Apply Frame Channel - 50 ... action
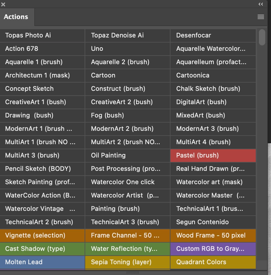Image resolution: width=271 pixels, height=275 pixels. (128, 235)
